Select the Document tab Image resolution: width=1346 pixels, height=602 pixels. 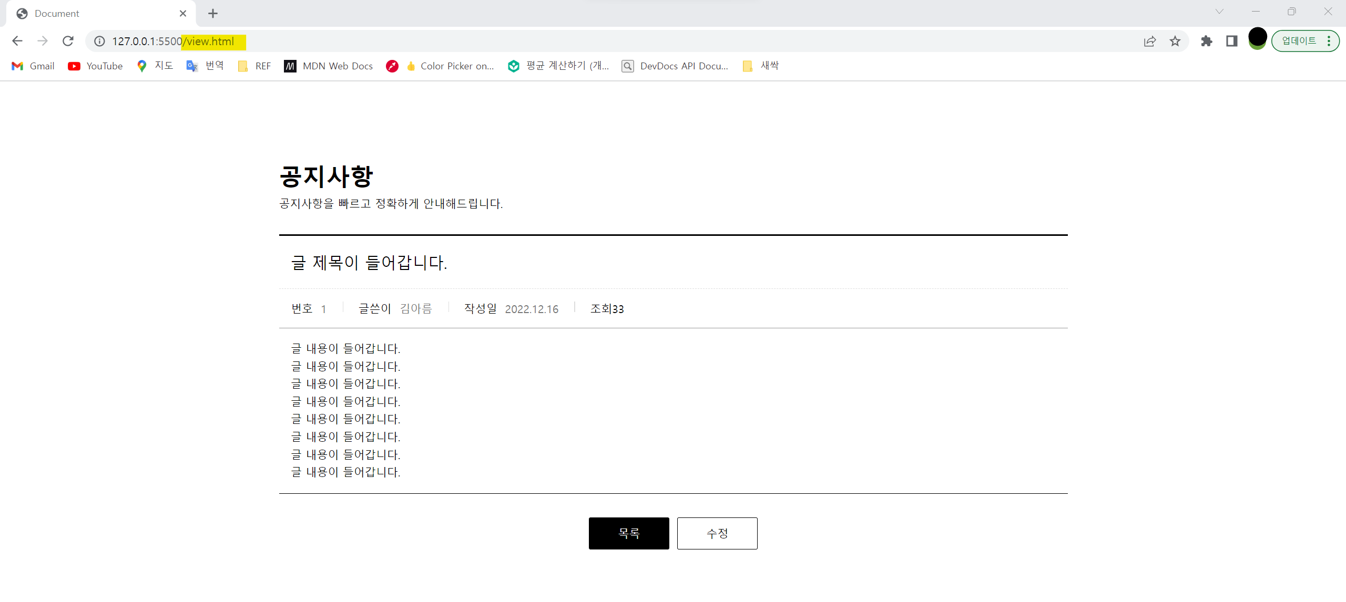(x=95, y=14)
